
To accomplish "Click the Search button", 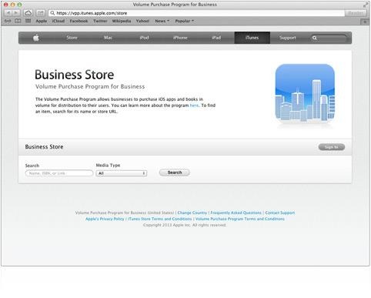I will 175,172.
